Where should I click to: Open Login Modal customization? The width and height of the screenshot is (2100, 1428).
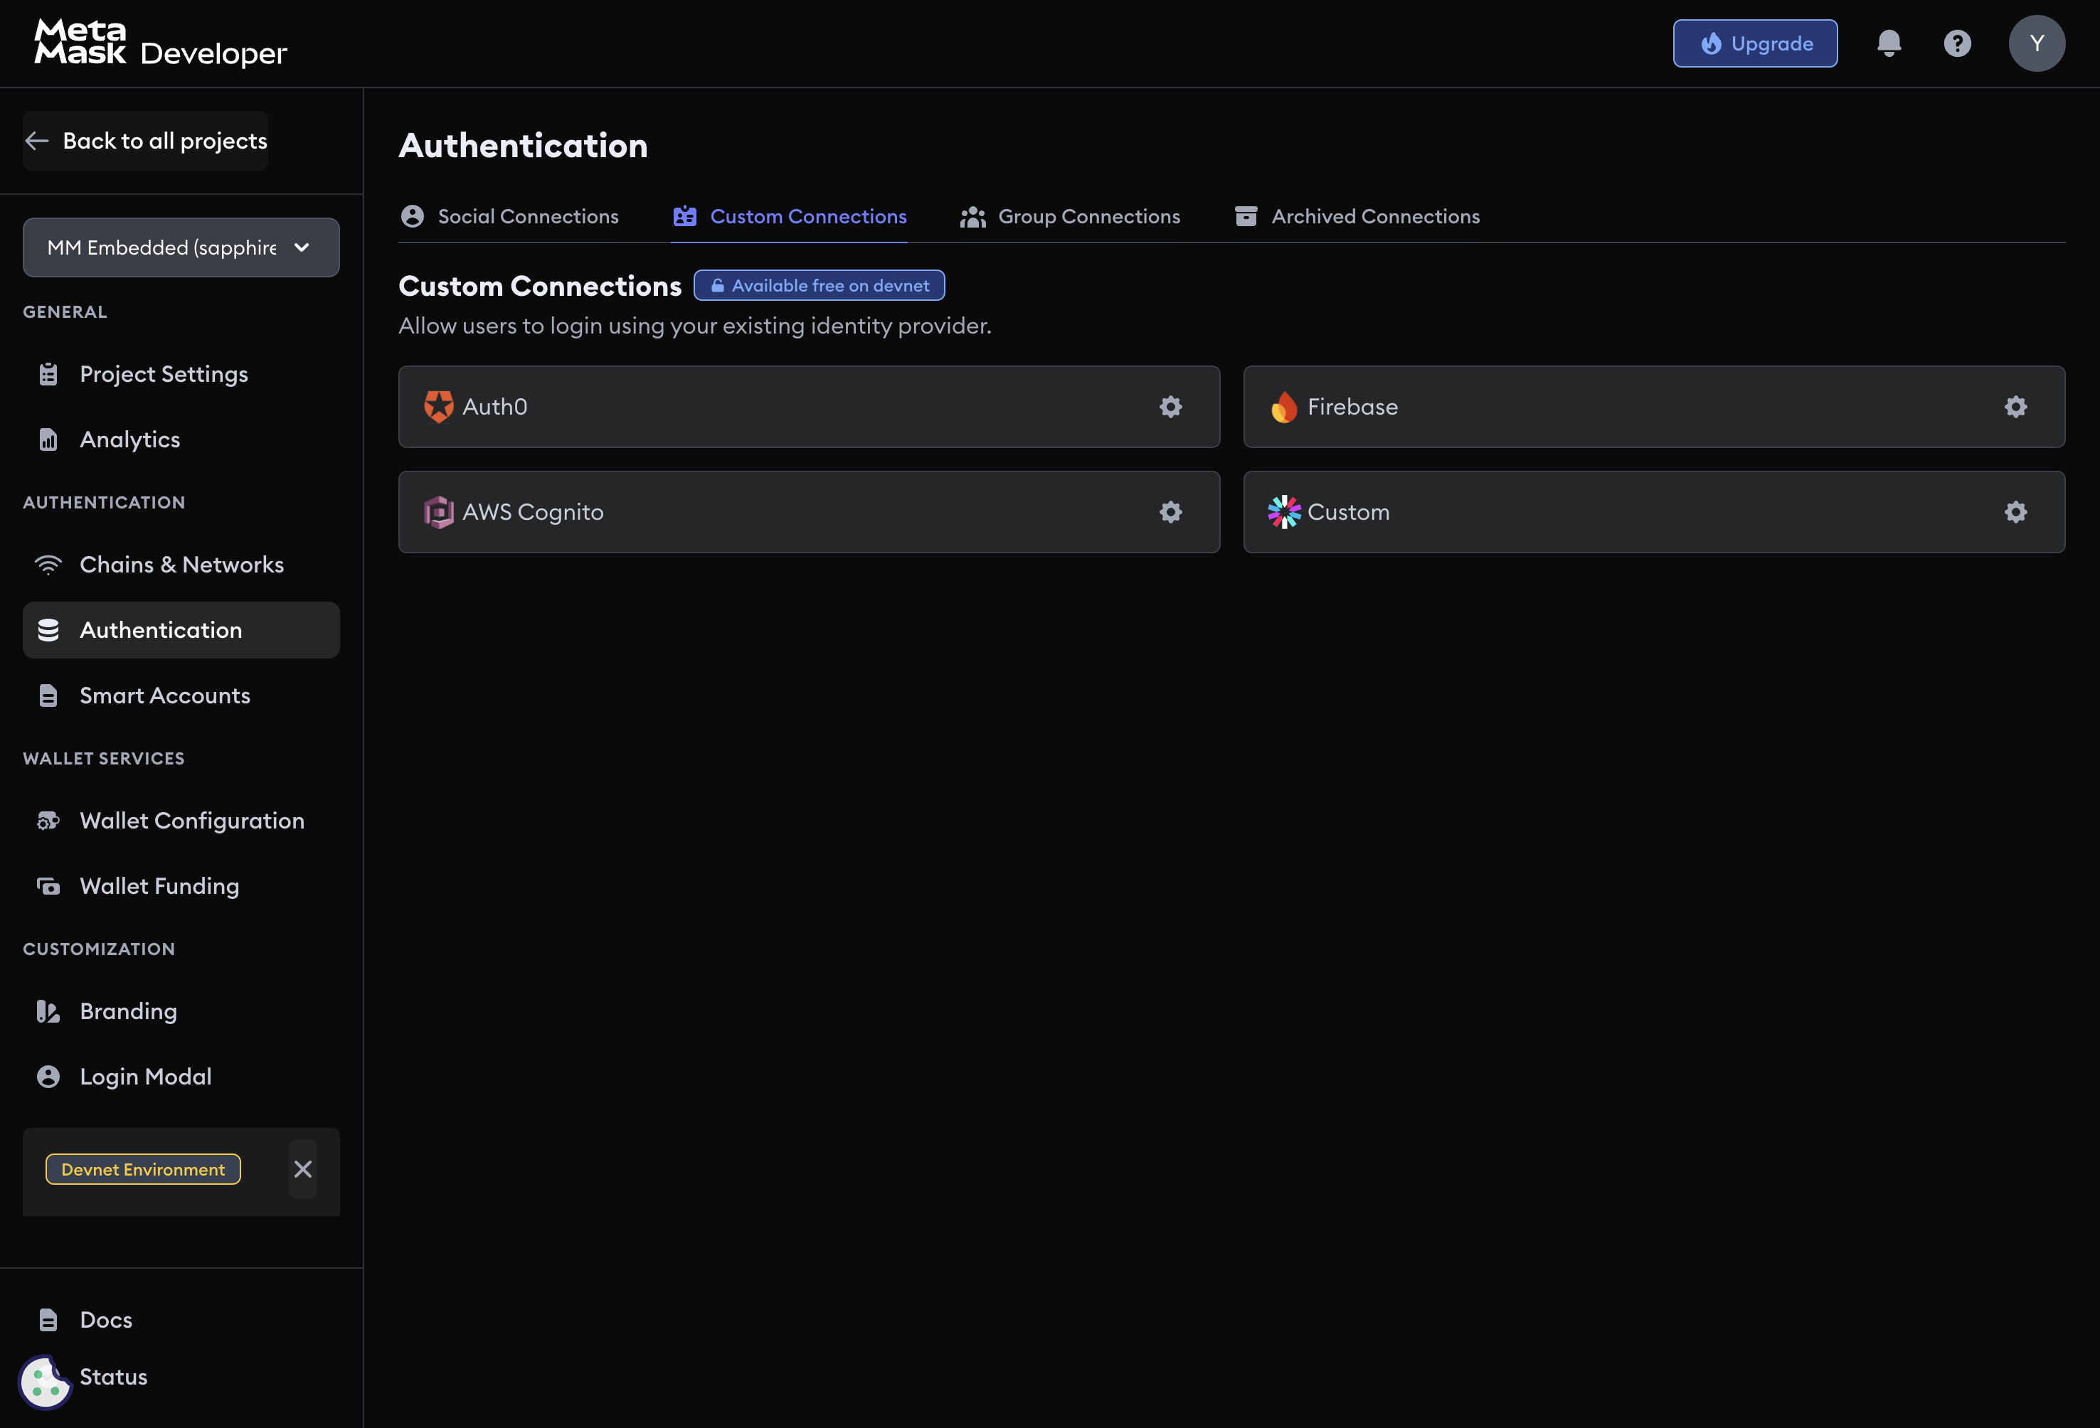(181, 1077)
